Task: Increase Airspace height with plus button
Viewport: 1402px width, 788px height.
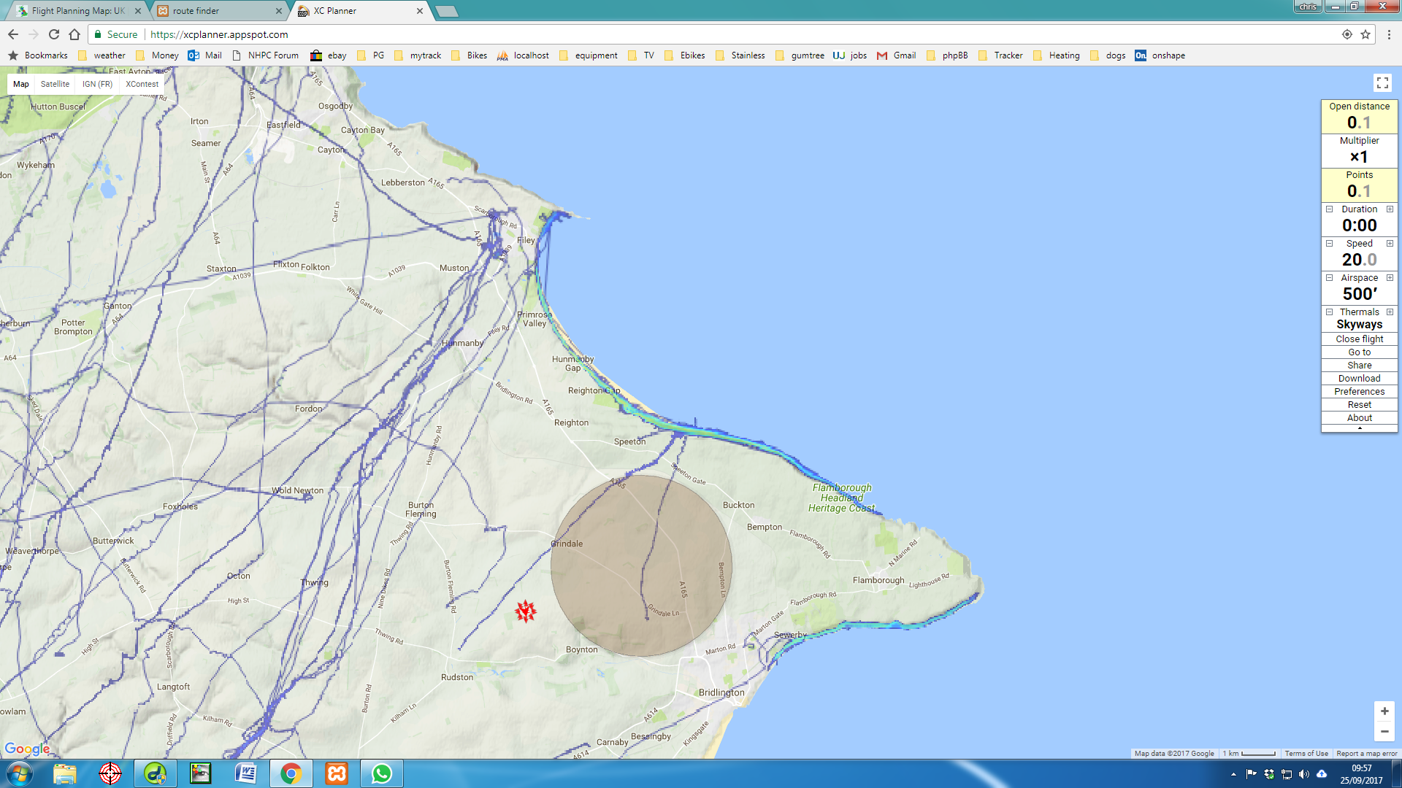Action: (1390, 278)
